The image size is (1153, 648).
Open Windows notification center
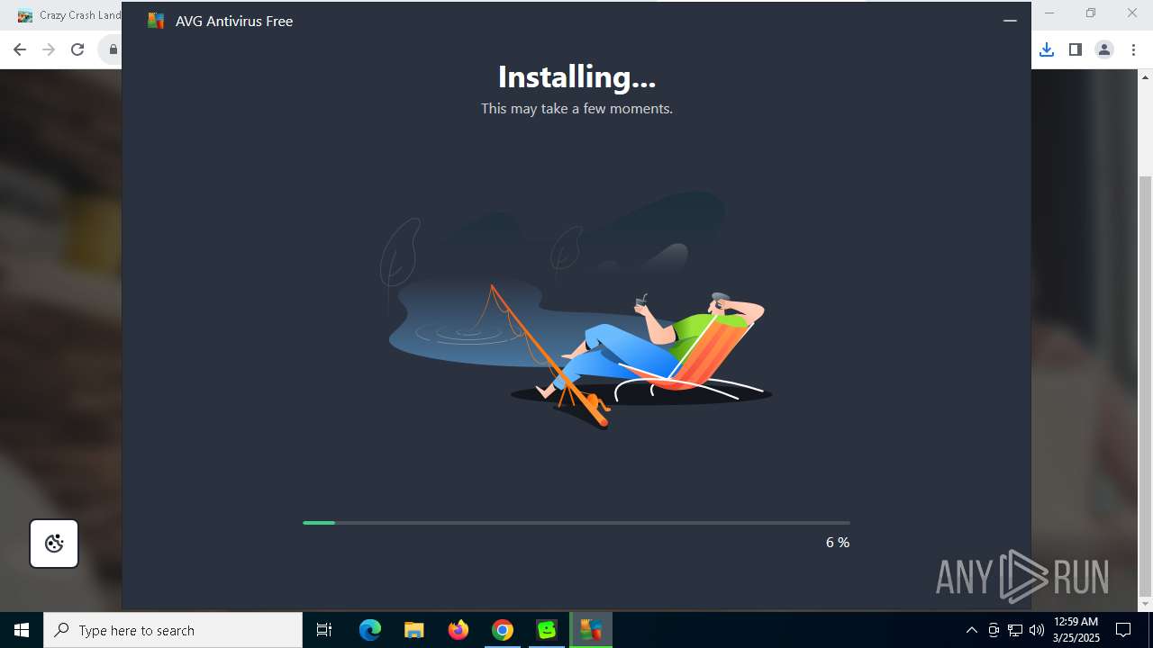tap(1123, 630)
